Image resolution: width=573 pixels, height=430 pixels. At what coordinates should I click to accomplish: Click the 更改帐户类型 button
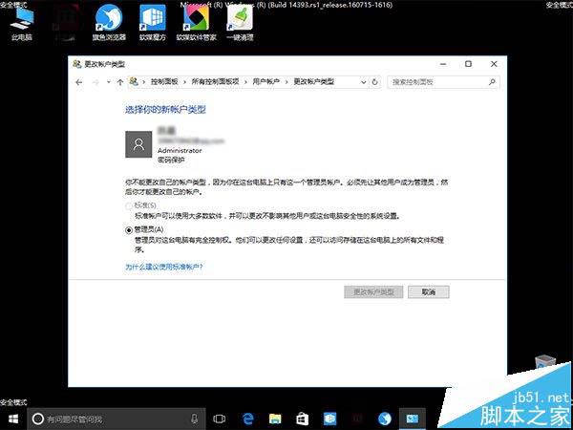(x=373, y=291)
